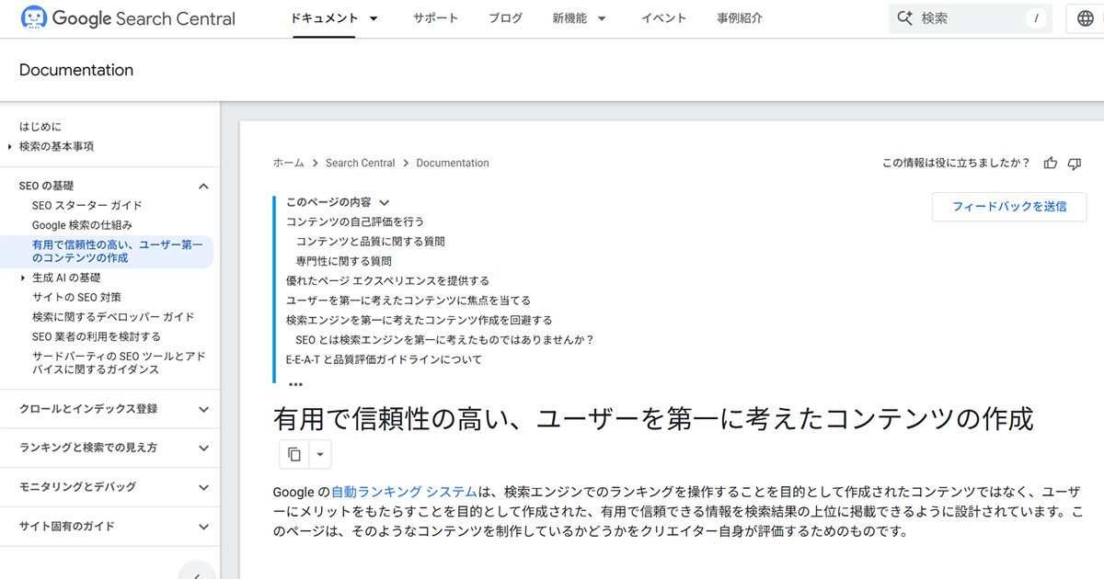The height and width of the screenshot is (579, 1104).
Task: Jump to ユーザーを第一に考えたコンテンツに焦点を当てる
Action: [x=408, y=301]
